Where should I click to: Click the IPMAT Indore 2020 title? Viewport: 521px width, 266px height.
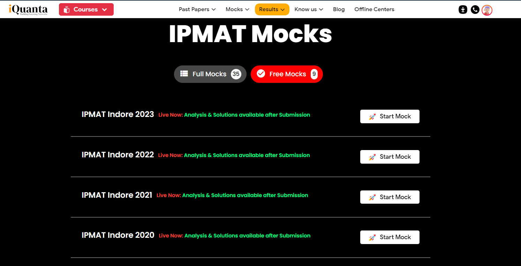coord(118,235)
